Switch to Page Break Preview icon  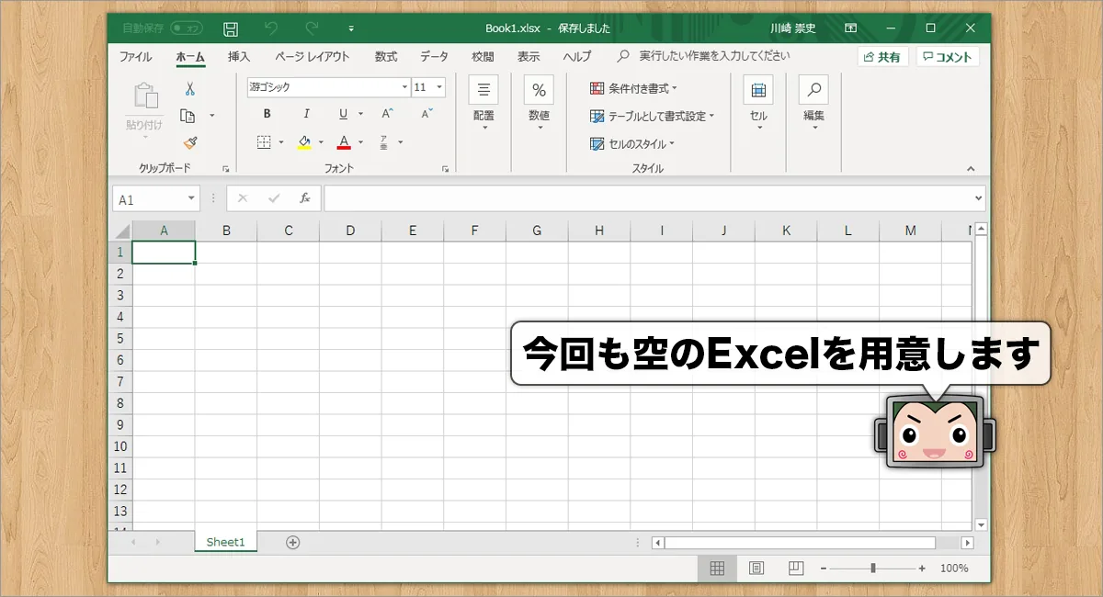(x=796, y=569)
